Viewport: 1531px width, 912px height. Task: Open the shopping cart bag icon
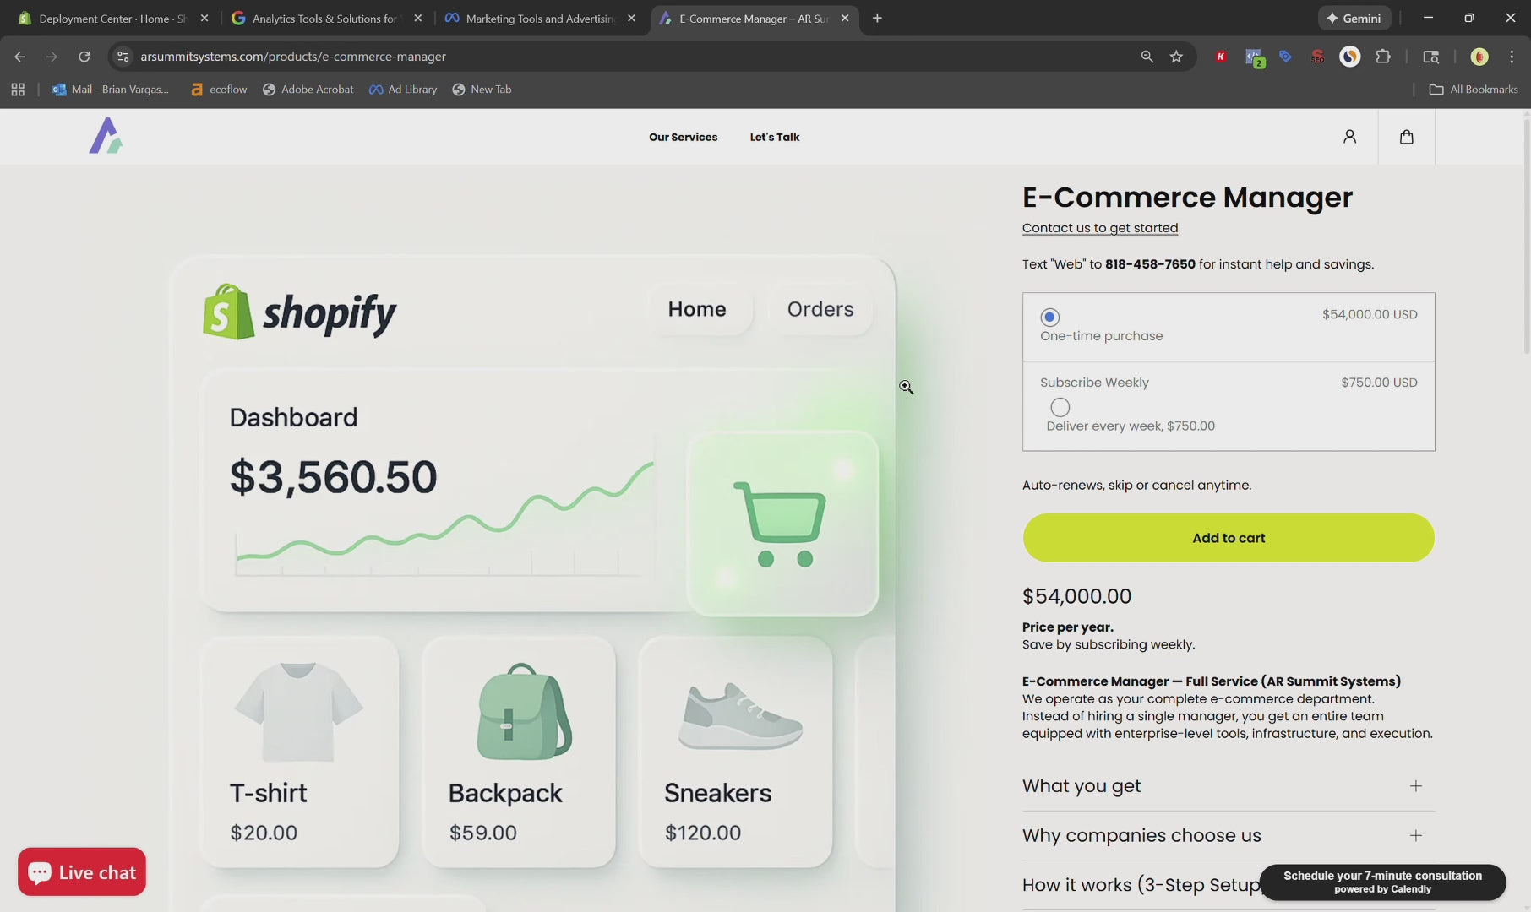click(x=1406, y=137)
